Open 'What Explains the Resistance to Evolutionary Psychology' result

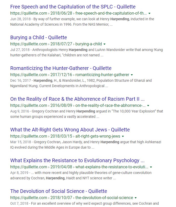[x=77, y=161]
